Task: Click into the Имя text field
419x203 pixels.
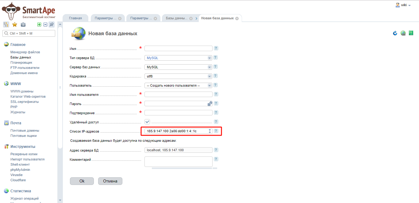Action: coord(178,48)
